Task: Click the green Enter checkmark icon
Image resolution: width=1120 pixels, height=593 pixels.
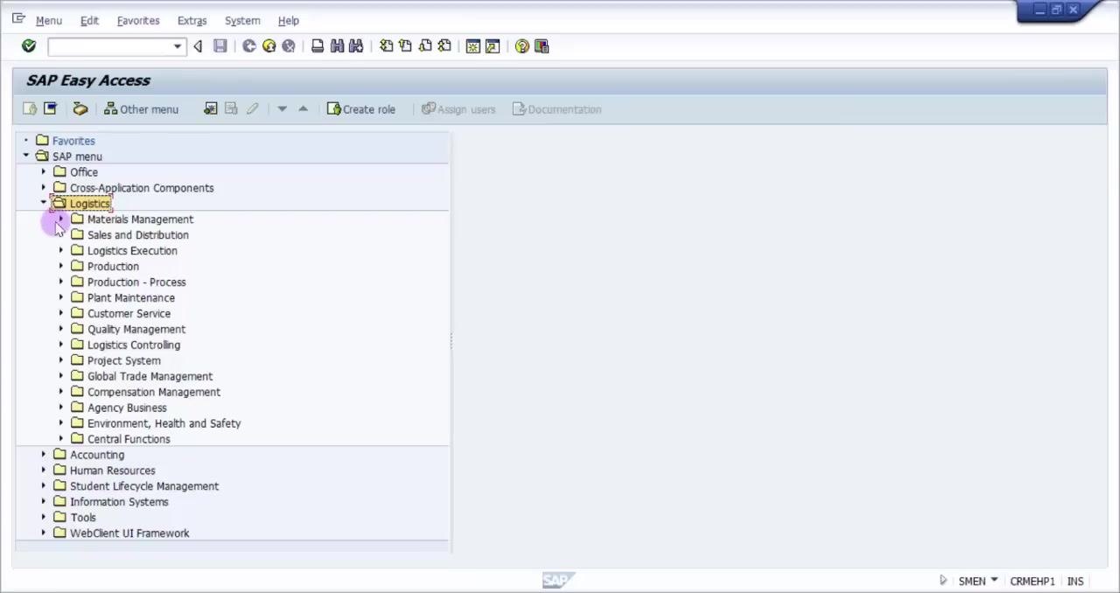Action: click(29, 46)
